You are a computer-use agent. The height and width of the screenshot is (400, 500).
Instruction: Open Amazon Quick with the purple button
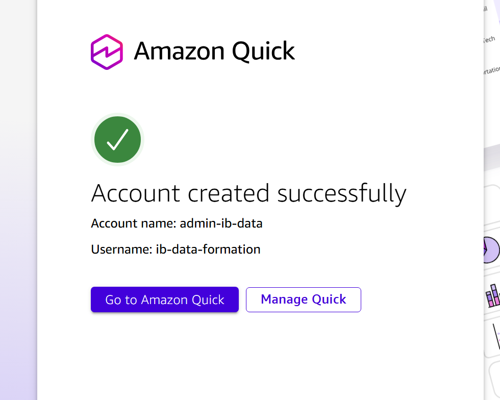(164, 299)
